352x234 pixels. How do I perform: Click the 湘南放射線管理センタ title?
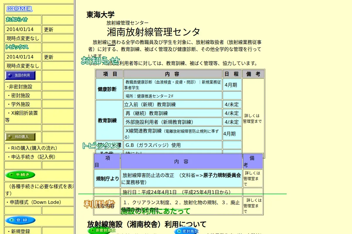(x=154, y=32)
